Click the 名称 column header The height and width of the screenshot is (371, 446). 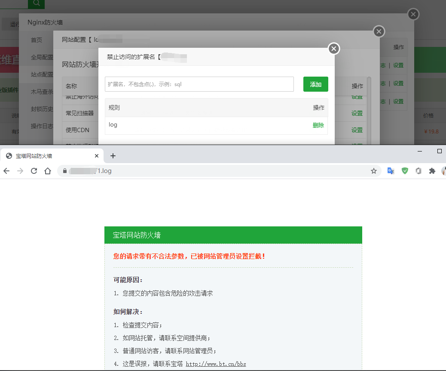[71, 86]
